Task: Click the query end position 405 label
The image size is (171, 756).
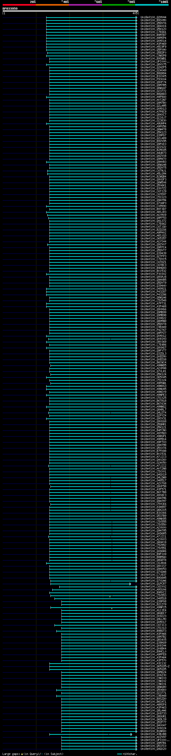Action: click(135, 13)
